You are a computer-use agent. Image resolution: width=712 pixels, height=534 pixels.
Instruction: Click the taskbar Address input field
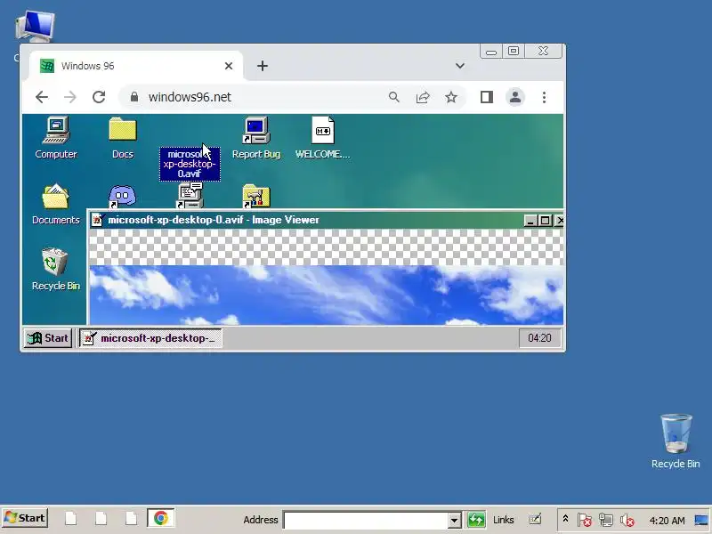[x=366, y=520]
